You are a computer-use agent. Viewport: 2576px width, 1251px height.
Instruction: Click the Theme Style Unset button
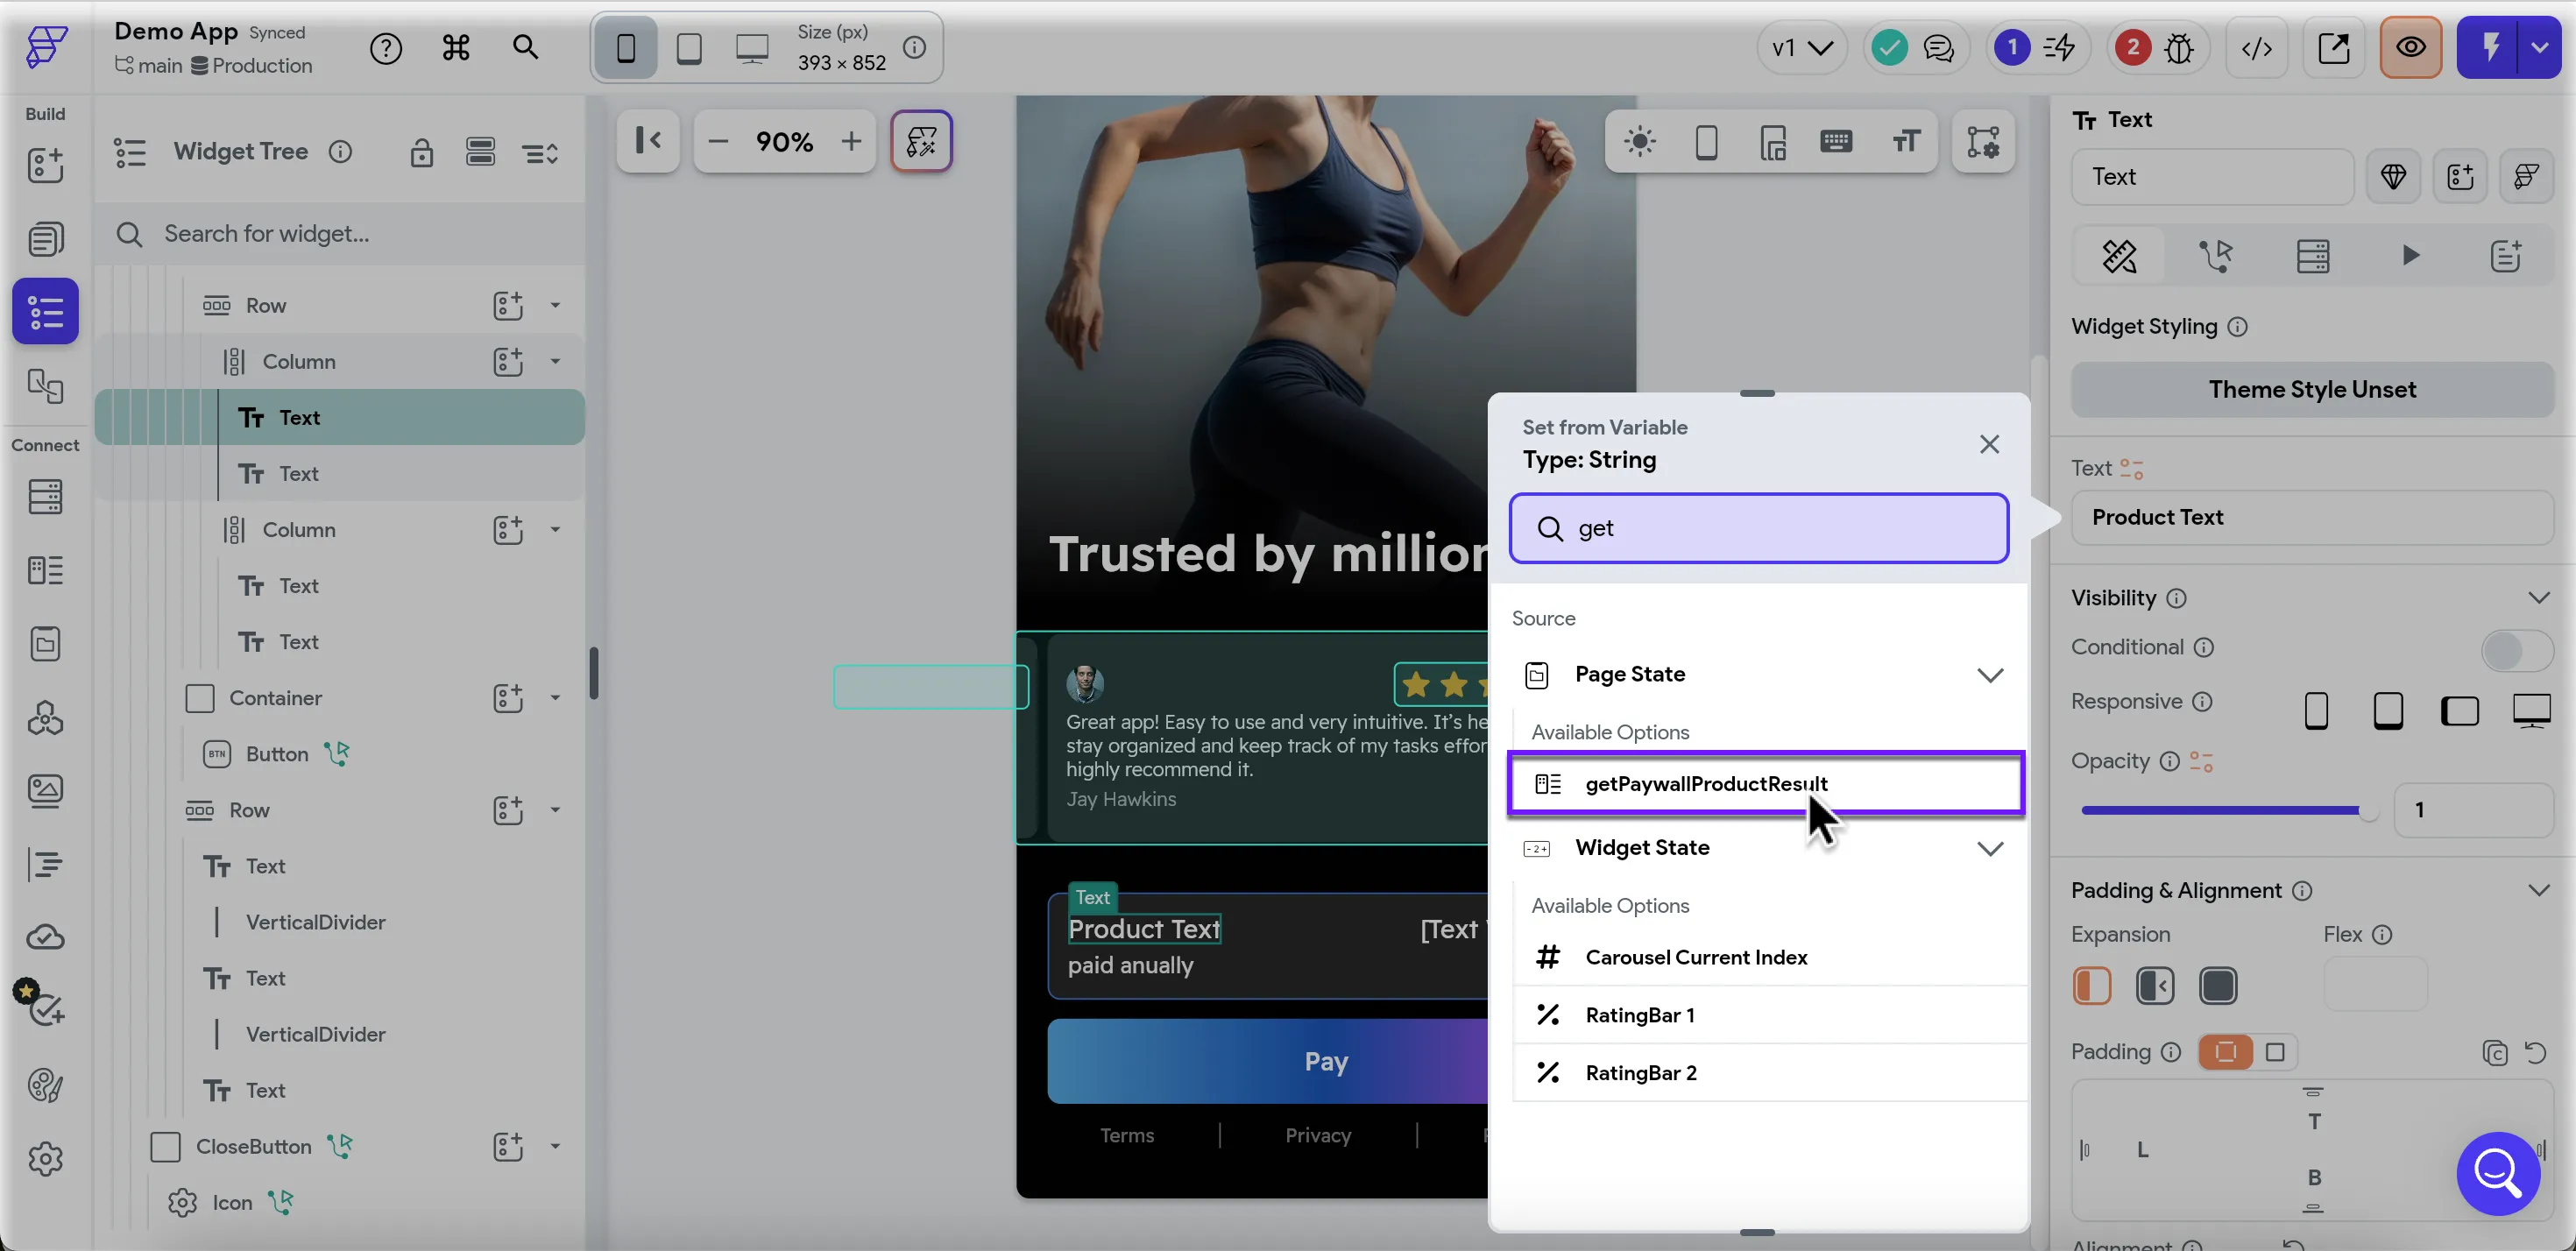tap(2311, 389)
